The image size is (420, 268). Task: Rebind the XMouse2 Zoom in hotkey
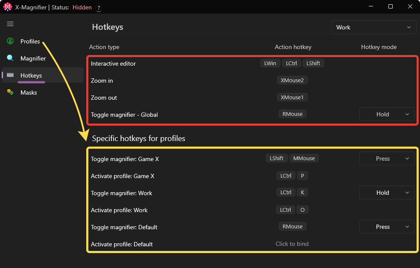click(292, 80)
